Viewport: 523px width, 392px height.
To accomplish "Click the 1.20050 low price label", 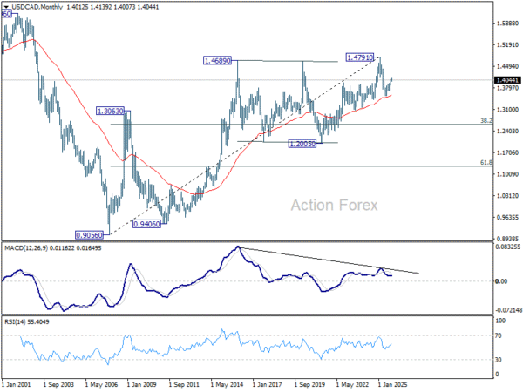I will [305, 142].
